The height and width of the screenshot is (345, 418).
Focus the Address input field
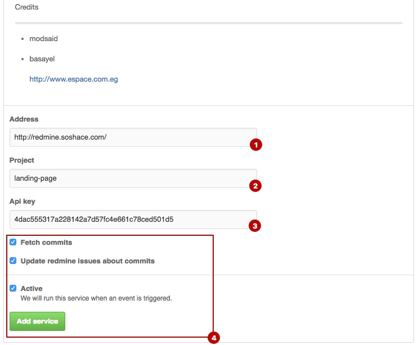(133, 137)
